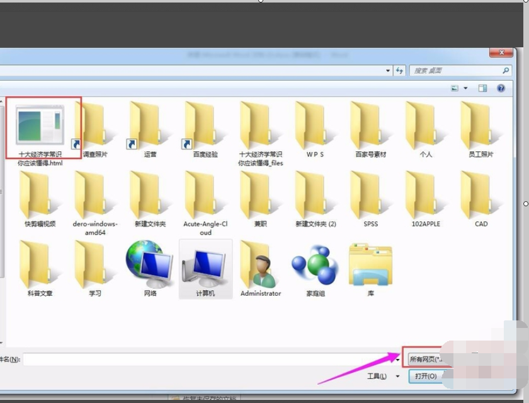The width and height of the screenshot is (529, 403).
Task: Open the 员工照片 folder
Action: (481, 130)
